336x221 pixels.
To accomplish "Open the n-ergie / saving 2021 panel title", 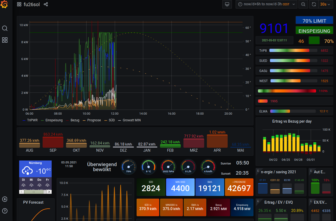I will coord(278,172).
